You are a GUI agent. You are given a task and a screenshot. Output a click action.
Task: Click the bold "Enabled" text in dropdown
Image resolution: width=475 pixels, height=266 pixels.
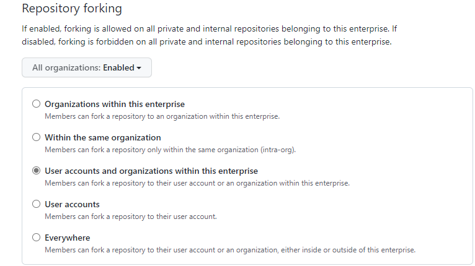pos(118,67)
